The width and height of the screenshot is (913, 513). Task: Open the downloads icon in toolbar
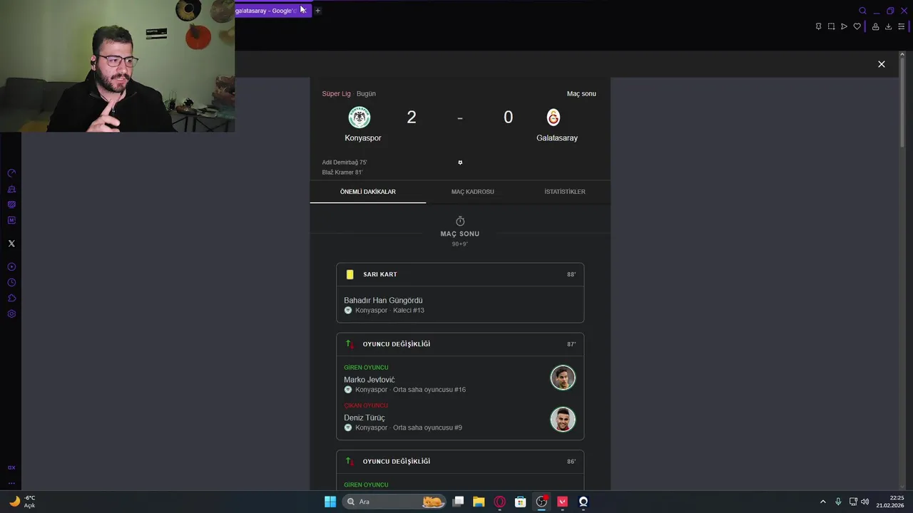click(888, 26)
